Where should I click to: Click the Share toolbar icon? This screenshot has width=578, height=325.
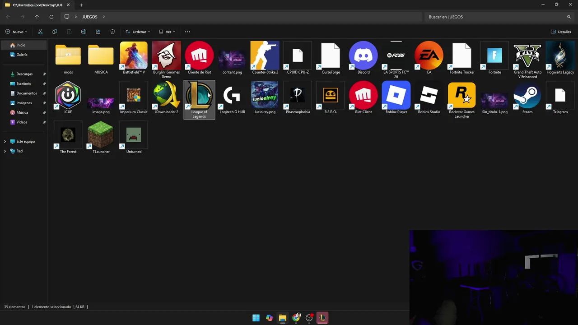(x=98, y=32)
